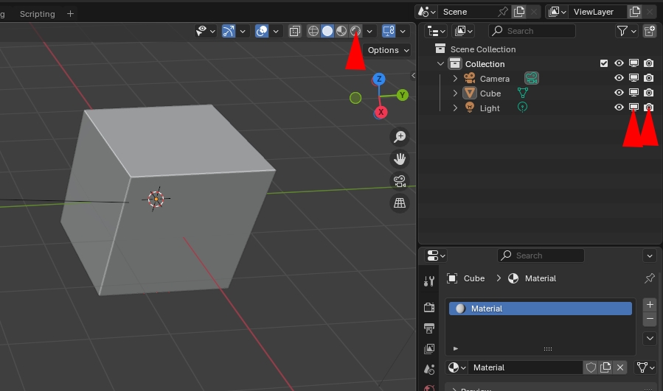The image size is (663, 391).
Task: Add a new material slot
Action: point(650,305)
